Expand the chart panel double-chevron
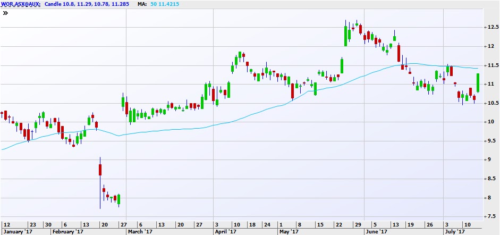Screen dimensions: 500x235 (x=5, y=13)
